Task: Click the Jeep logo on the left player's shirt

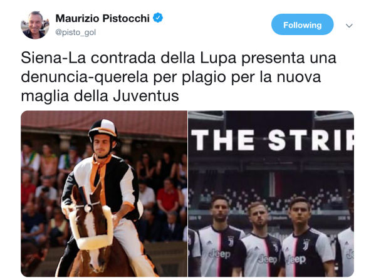Action: point(219,254)
